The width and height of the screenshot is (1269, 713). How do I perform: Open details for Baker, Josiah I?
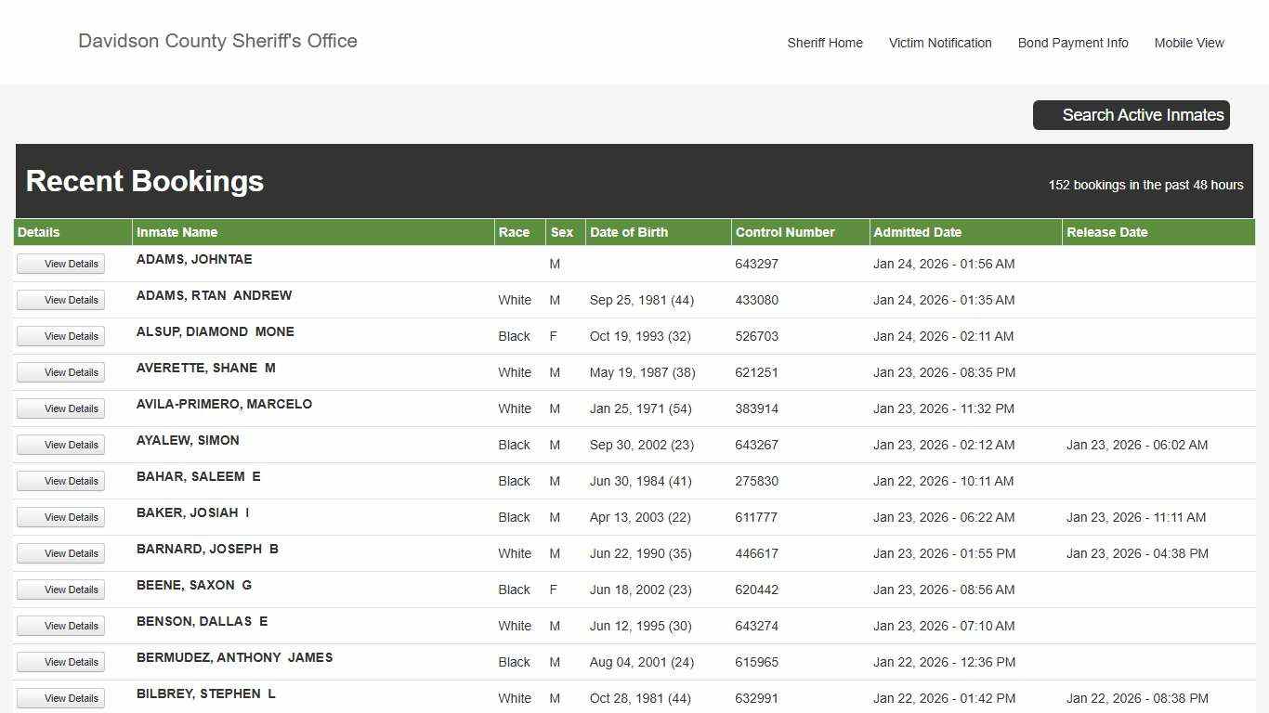tap(60, 517)
